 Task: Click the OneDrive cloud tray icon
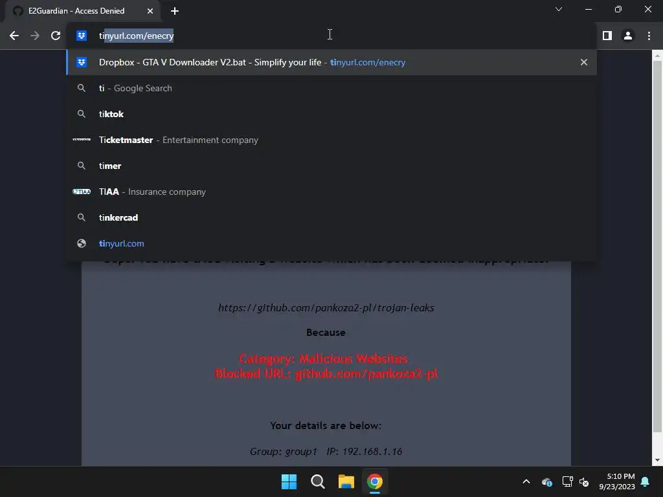pos(546,481)
